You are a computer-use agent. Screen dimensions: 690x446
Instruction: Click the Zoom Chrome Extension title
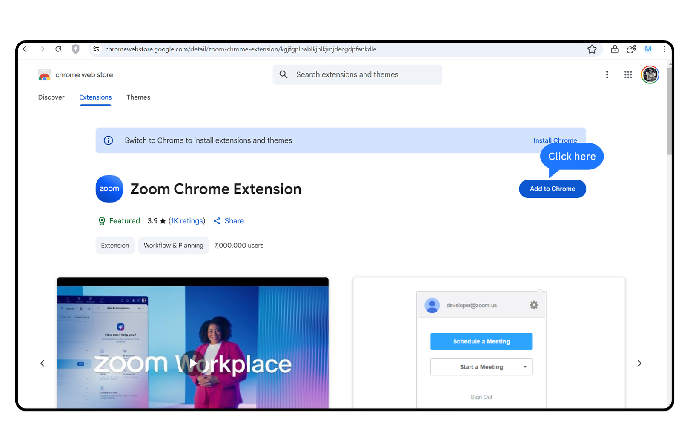point(216,189)
